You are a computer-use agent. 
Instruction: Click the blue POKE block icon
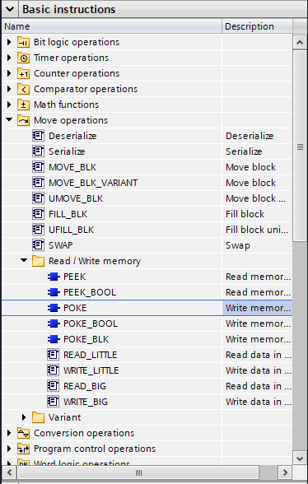54,308
